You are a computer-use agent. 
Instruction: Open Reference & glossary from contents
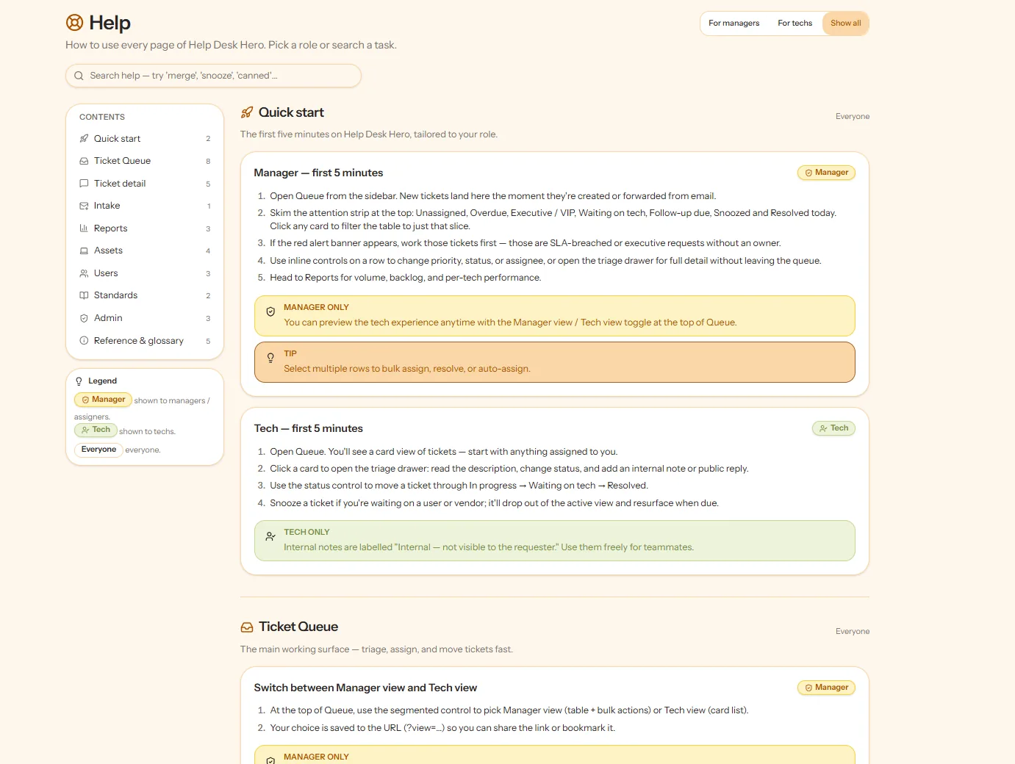pos(145,341)
